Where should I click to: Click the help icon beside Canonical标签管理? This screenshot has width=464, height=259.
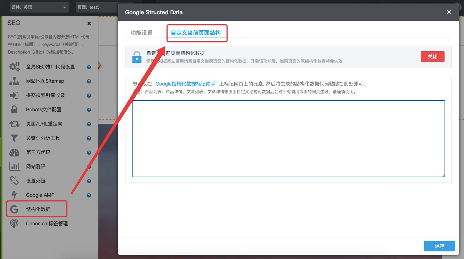[89, 224]
